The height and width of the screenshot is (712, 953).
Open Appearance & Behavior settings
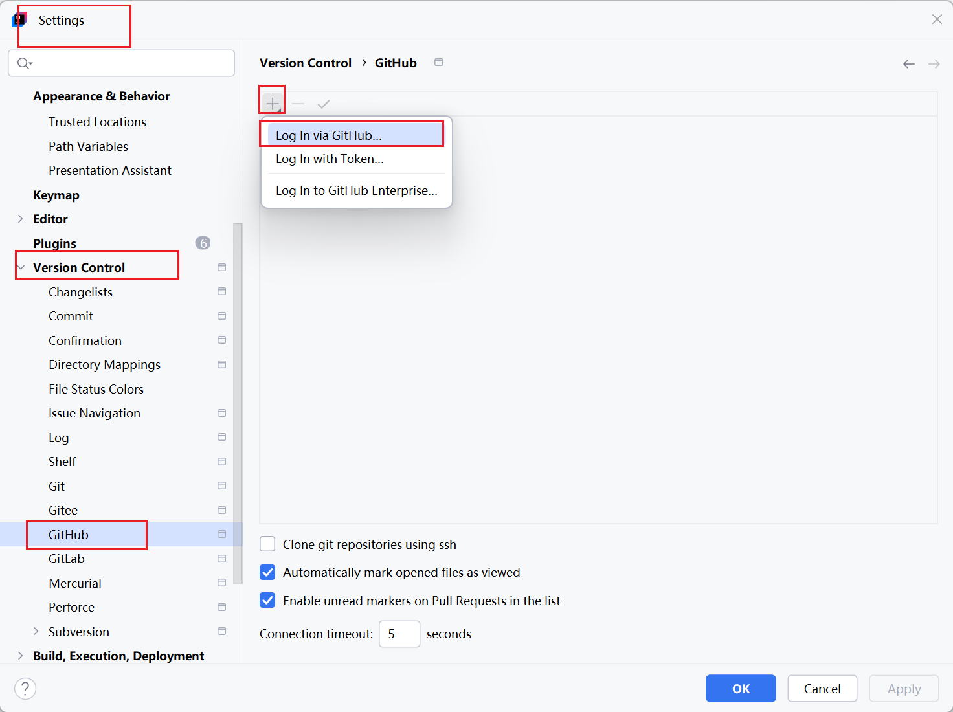pos(102,96)
